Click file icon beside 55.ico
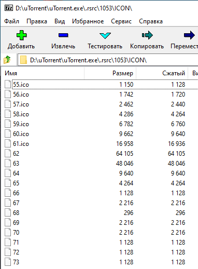198x269 pixels. 8,84
